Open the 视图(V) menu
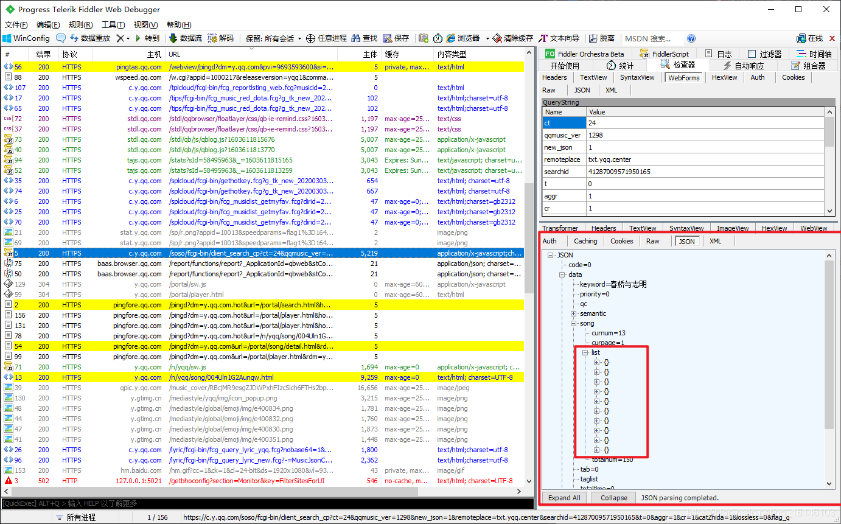Viewport: 841px width, 524px height. [145, 25]
